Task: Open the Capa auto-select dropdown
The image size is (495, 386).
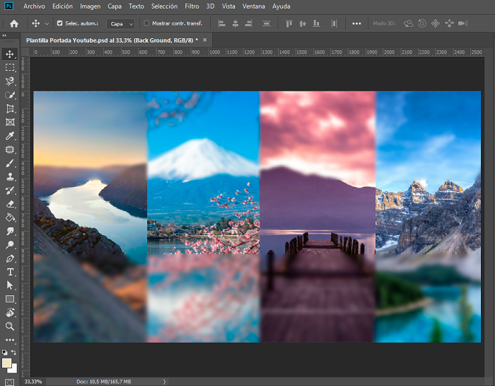Action: (x=121, y=23)
